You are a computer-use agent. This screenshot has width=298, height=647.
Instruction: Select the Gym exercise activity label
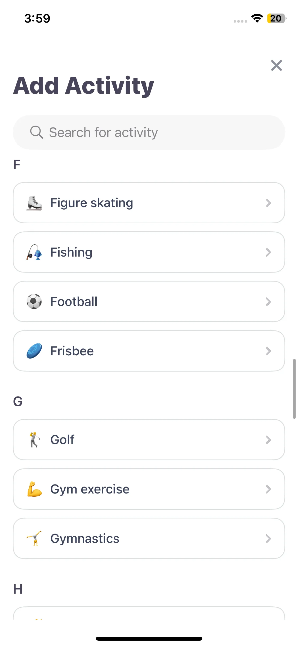tap(90, 489)
